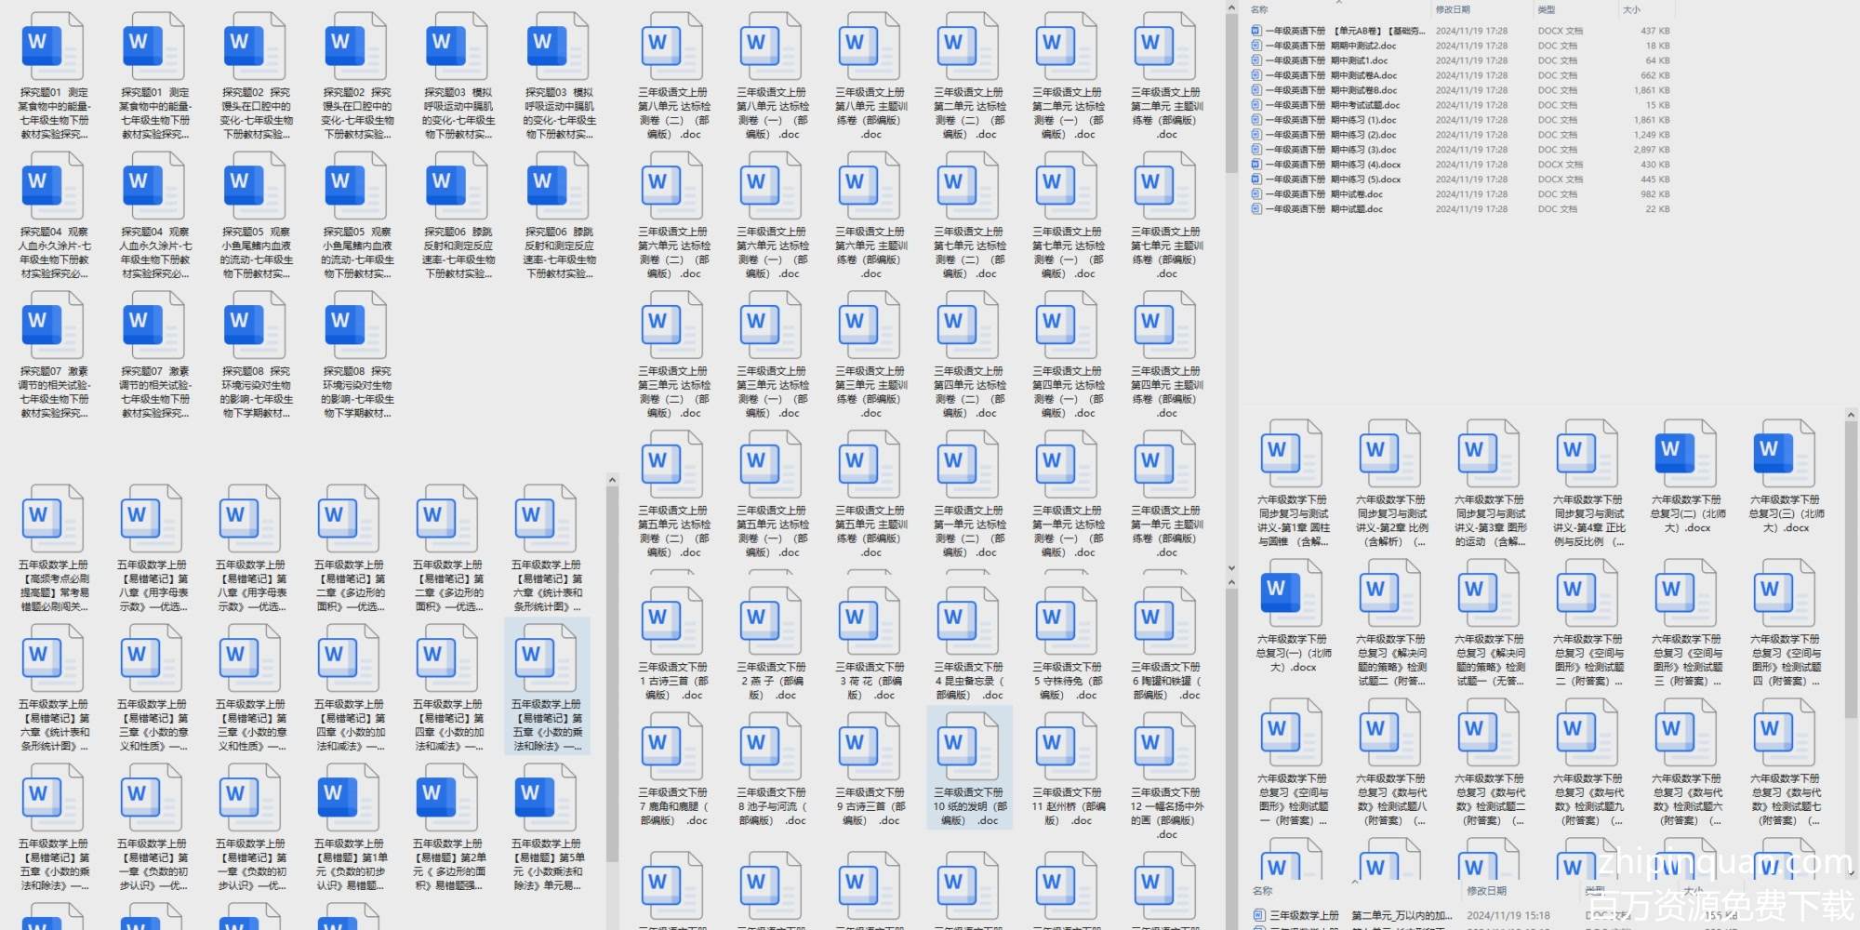Image resolution: width=1860 pixels, height=930 pixels.
Task: Select the 三年级语文下册 11 赵州桥 file icon
Action: 1068,747
